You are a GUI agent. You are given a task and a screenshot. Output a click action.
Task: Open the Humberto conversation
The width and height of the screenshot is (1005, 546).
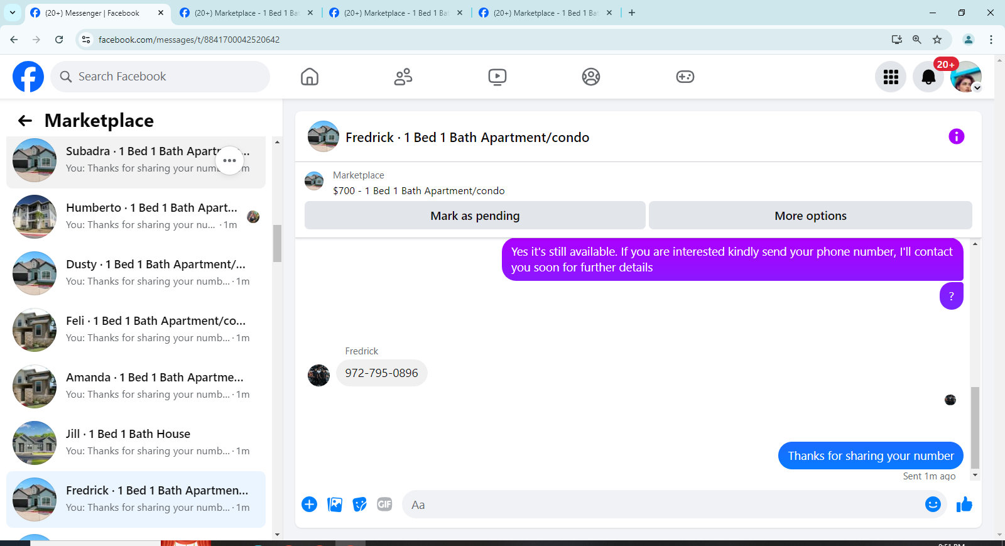tap(136, 217)
